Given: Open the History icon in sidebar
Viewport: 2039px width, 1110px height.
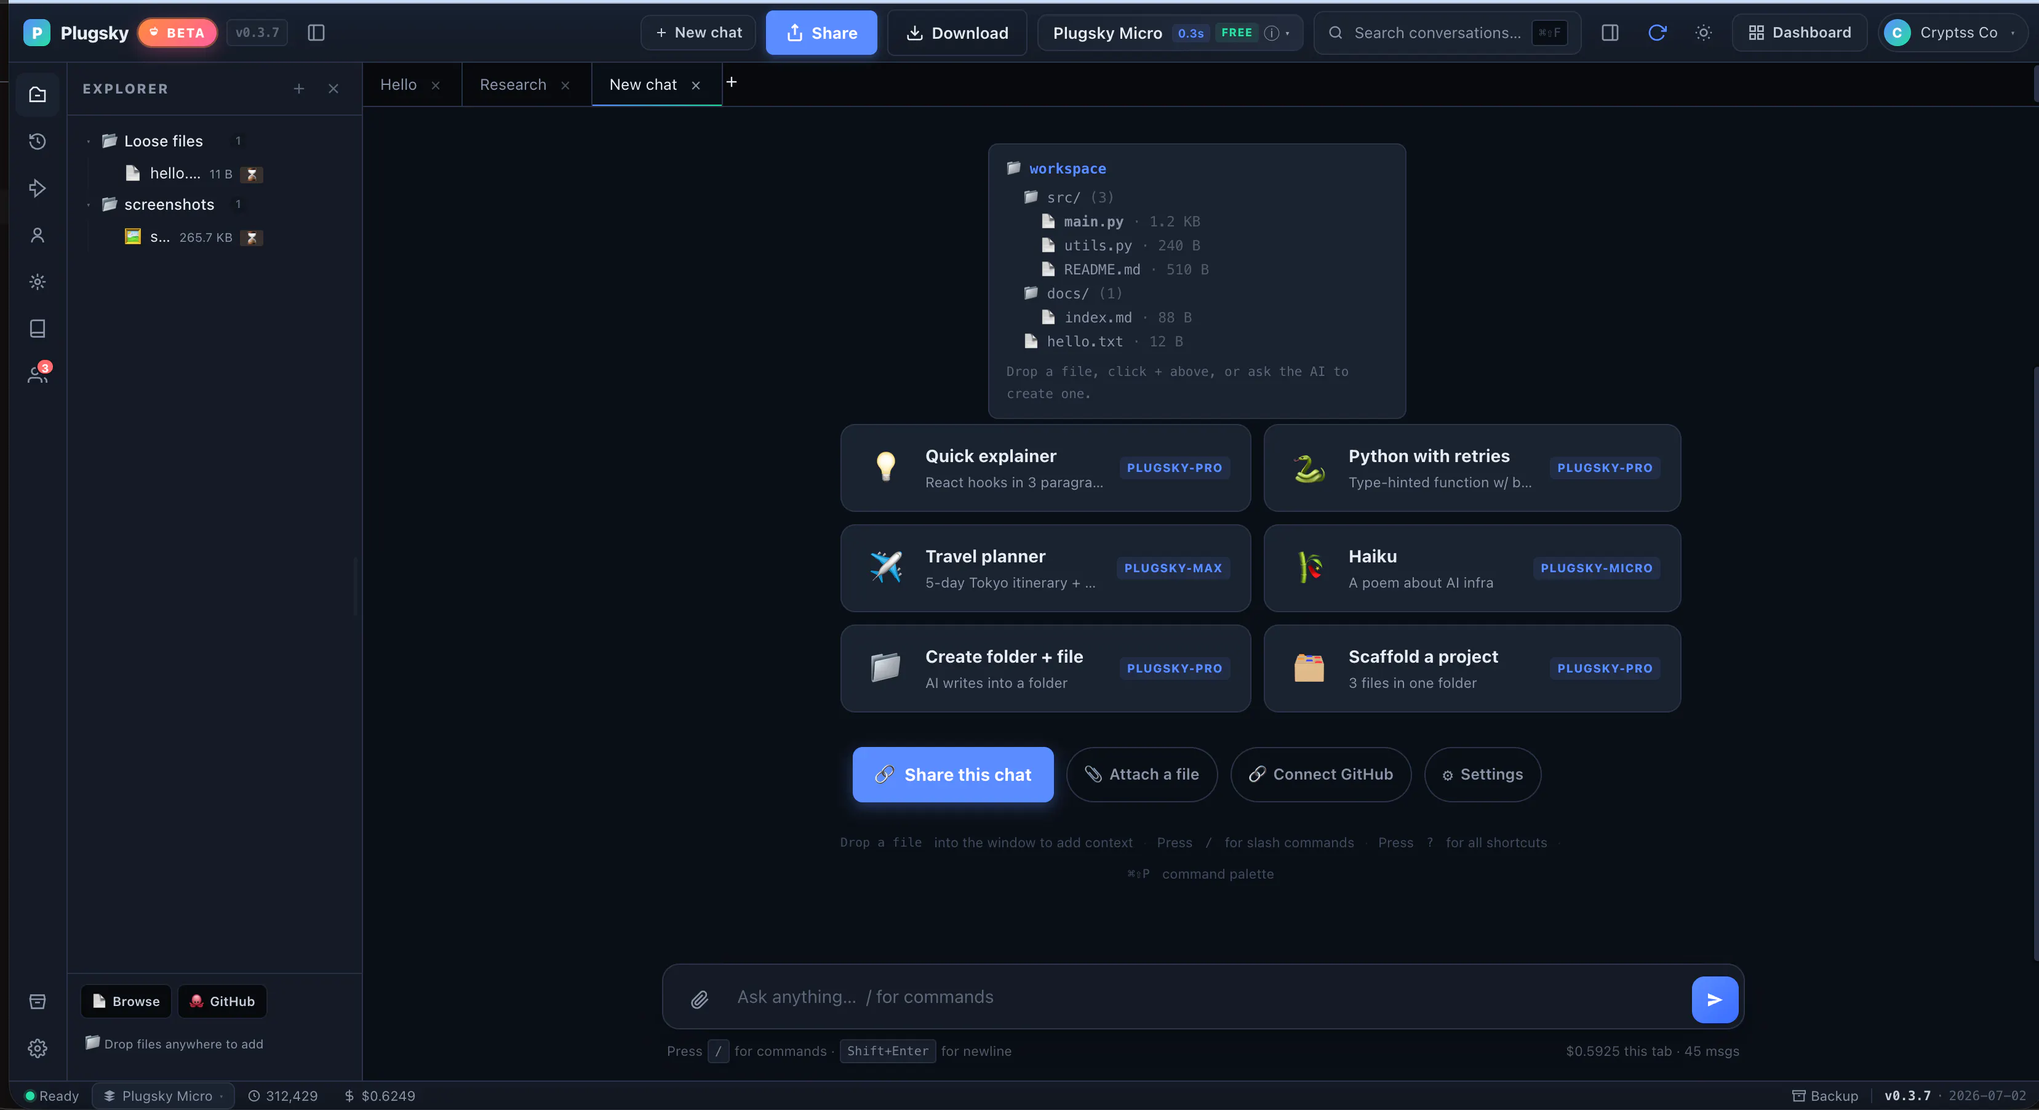Looking at the screenshot, I should pos(37,141).
